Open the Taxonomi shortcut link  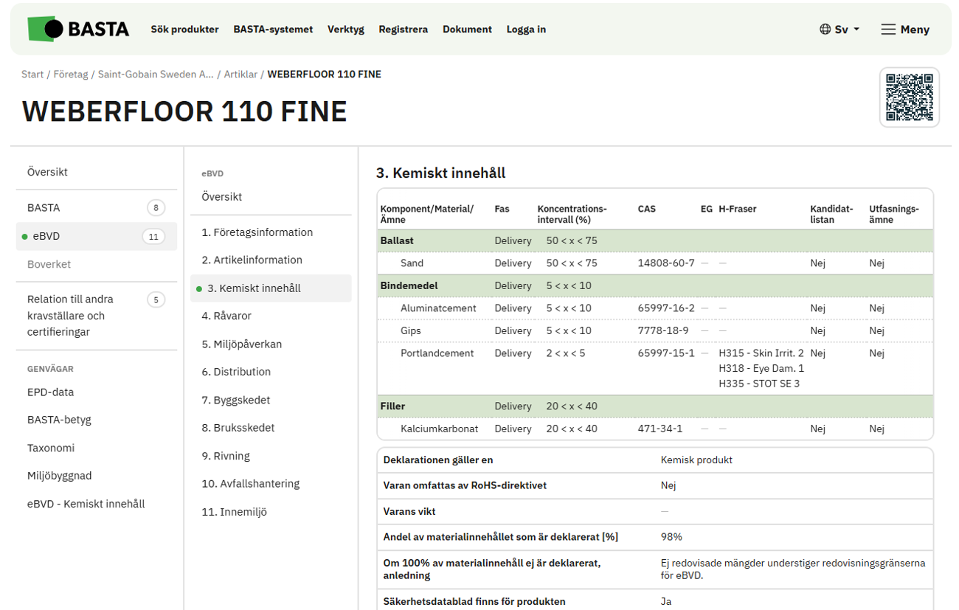point(50,448)
